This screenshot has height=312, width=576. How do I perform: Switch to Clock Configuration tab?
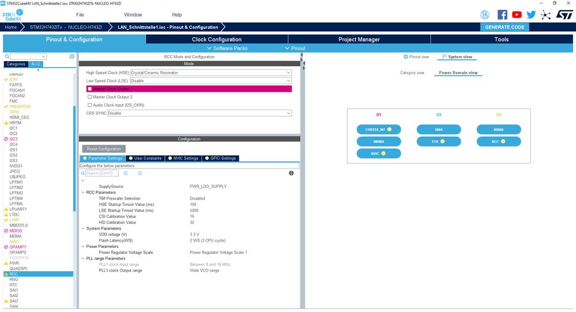217,39
